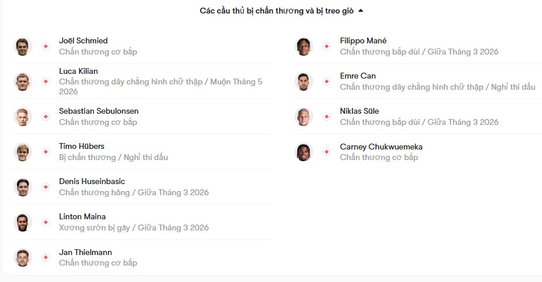Click the red cross icon next to Luca Kilian
Screen dimensions: 542x282
pos(46,81)
